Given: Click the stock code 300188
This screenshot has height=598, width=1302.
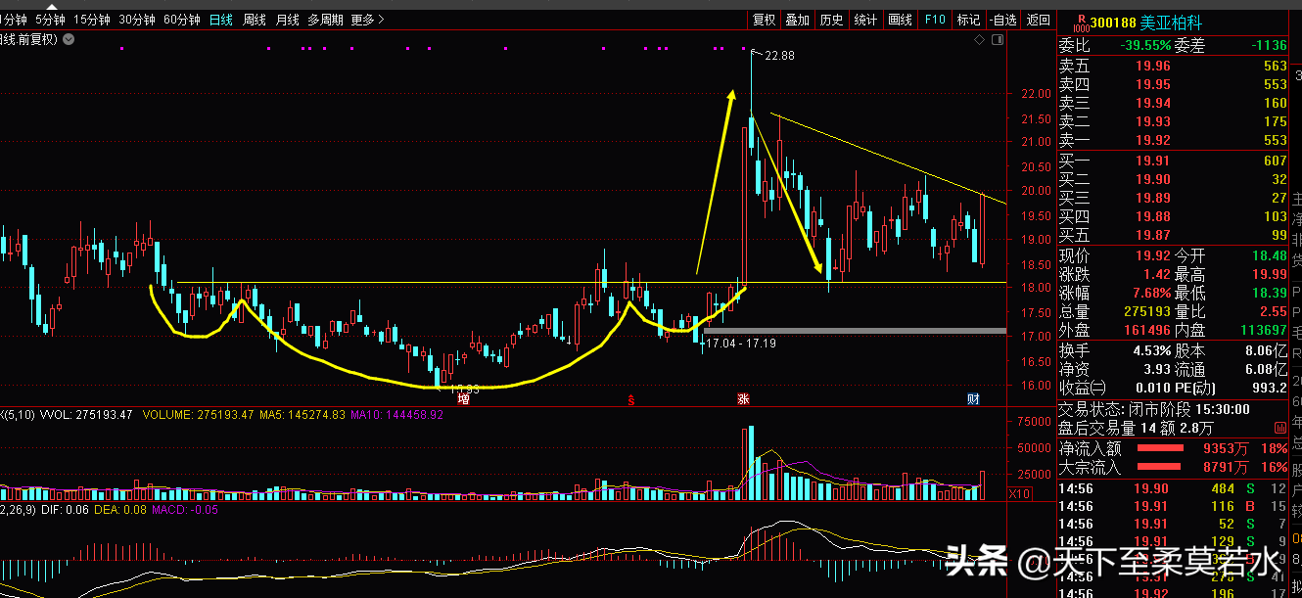Looking at the screenshot, I should tap(1113, 23).
